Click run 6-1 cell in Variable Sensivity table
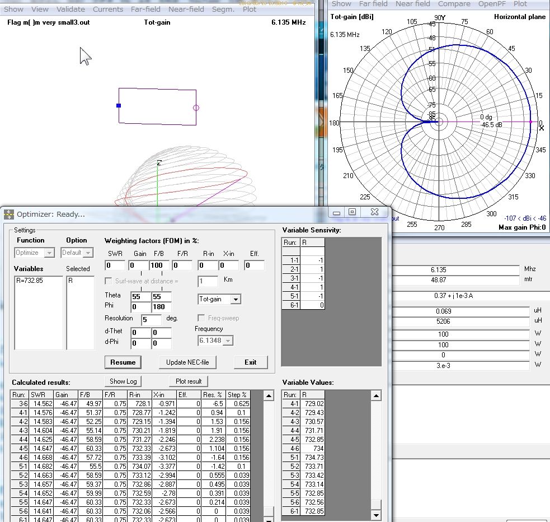The image size is (550, 522). coord(291,305)
